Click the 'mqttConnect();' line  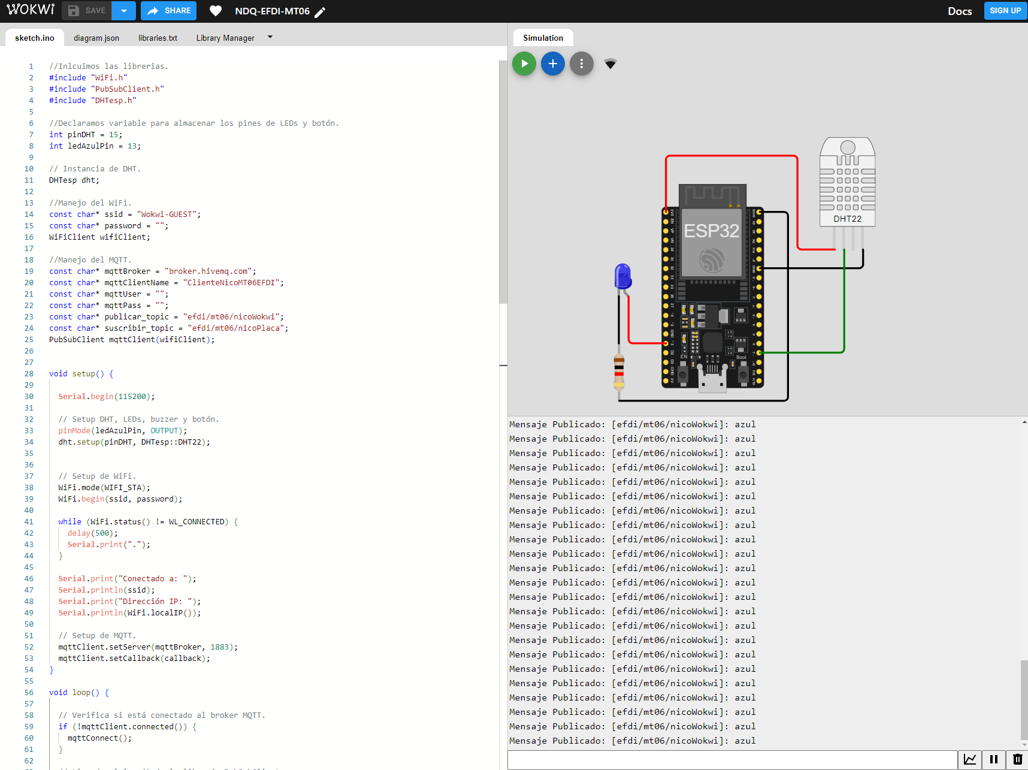[99, 738]
